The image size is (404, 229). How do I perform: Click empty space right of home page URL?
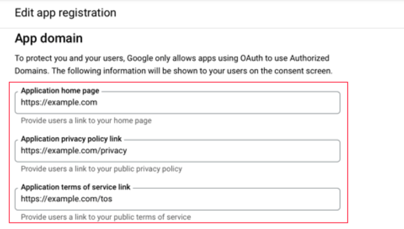233,103
